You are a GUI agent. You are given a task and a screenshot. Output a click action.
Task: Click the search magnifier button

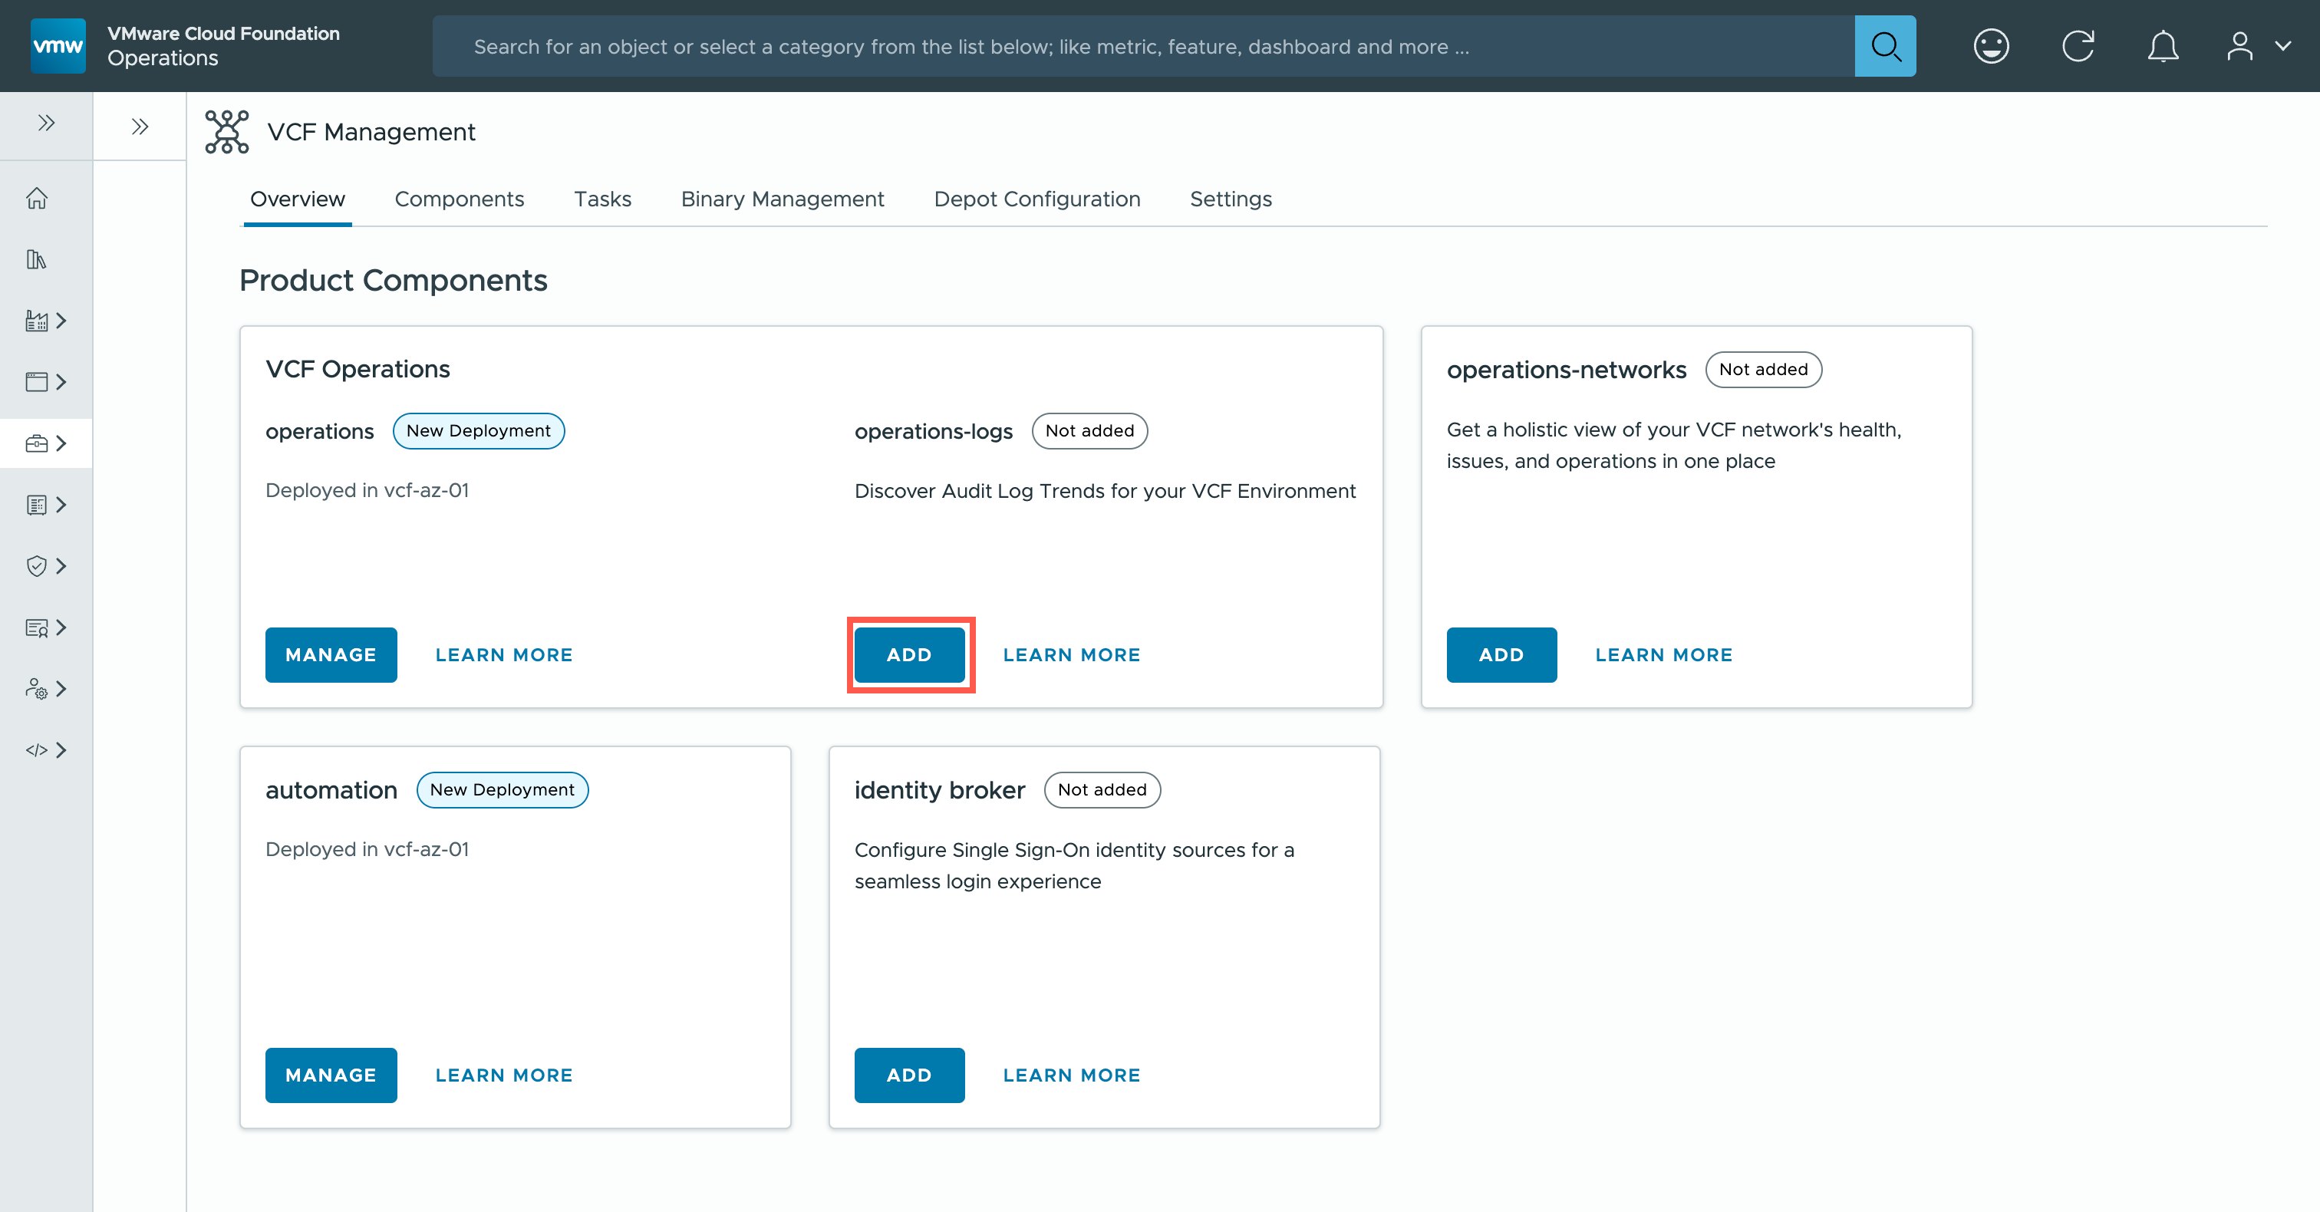click(1884, 47)
